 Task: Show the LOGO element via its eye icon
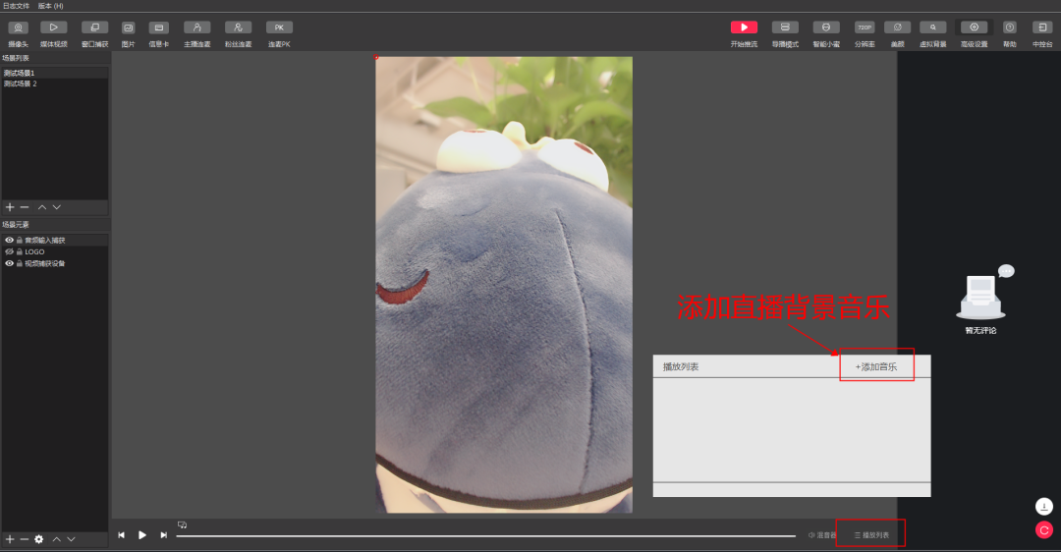click(x=10, y=251)
